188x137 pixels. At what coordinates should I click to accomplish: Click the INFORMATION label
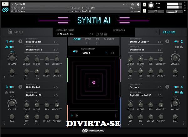pos(119,30)
